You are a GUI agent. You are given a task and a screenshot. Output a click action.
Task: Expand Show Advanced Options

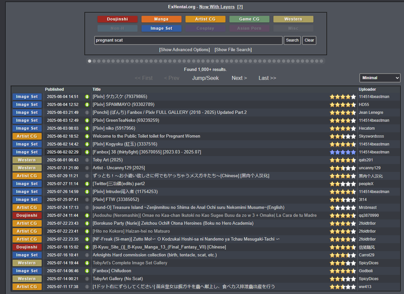coord(184,49)
